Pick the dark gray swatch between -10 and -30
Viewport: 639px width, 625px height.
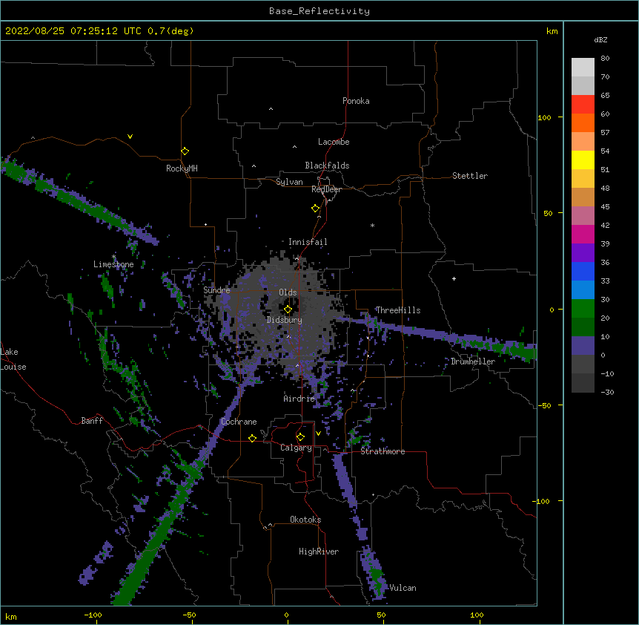tap(583, 383)
